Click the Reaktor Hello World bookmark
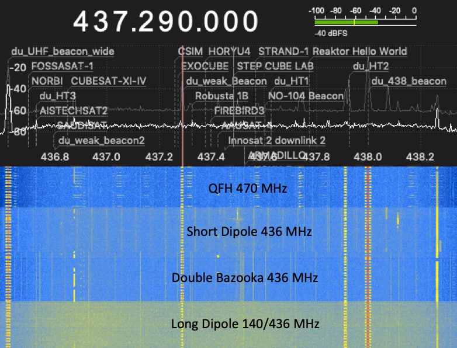Viewport: 457px width, 348px height. tap(359, 51)
